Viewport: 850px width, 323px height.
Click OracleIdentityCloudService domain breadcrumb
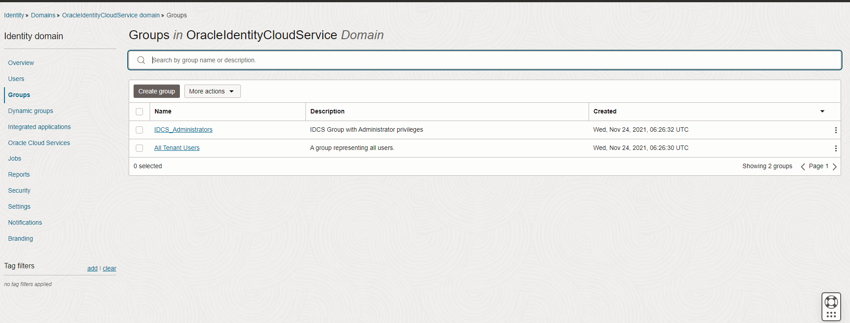click(x=111, y=15)
